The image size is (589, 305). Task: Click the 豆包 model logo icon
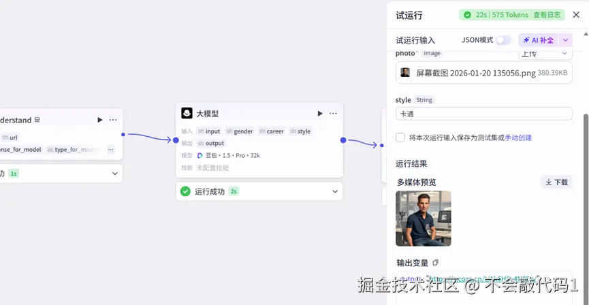click(200, 155)
